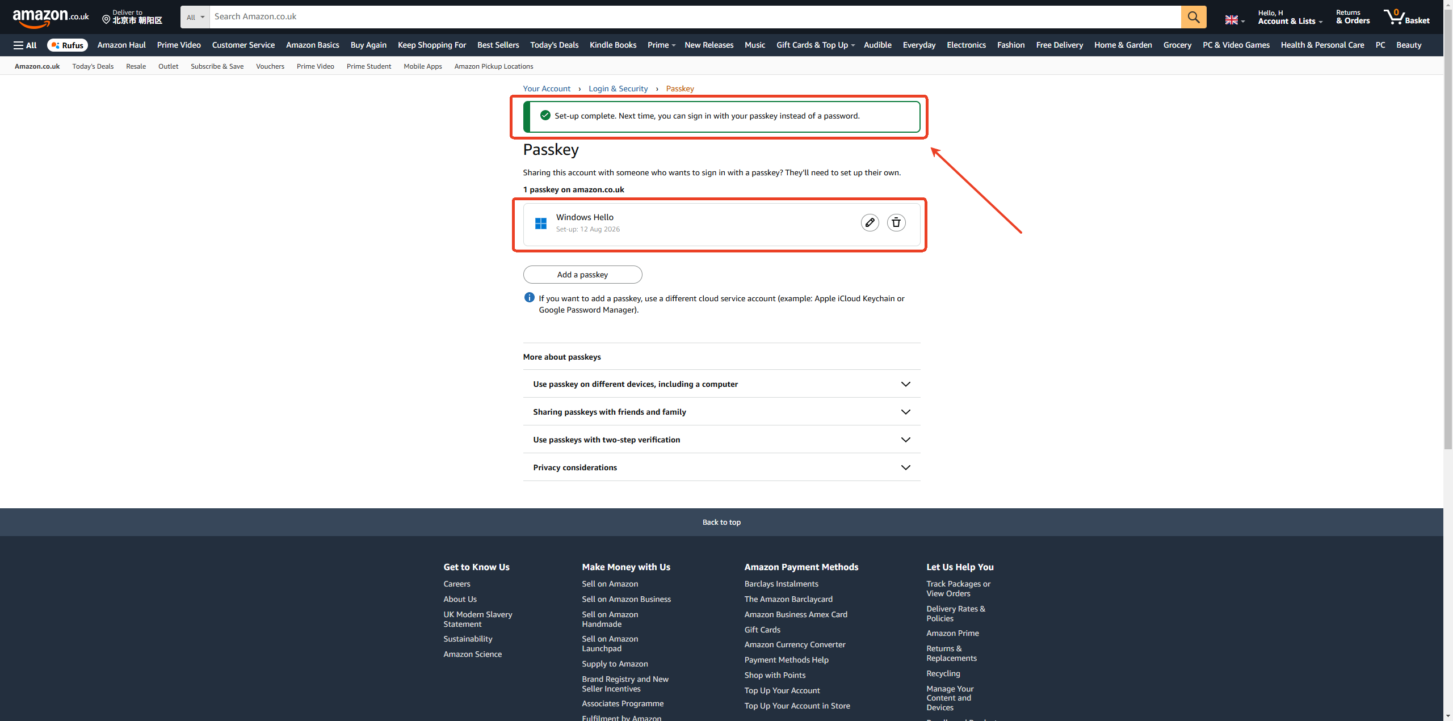Click the pencil edit icon for Windows Hello
This screenshot has width=1453, height=721.
[x=870, y=223]
